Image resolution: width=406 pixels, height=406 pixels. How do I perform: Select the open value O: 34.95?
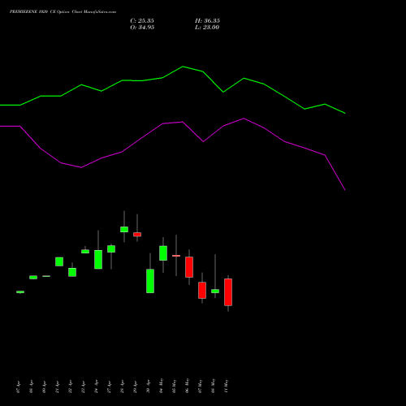142,28
